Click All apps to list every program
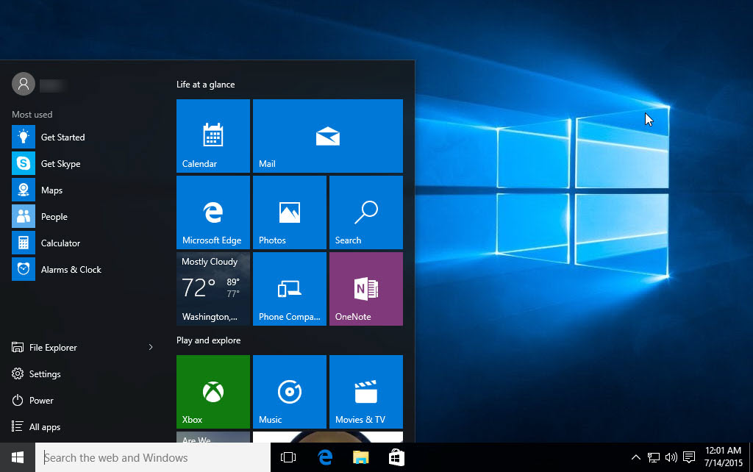This screenshot has width=753, height=472. click(44, 426)
